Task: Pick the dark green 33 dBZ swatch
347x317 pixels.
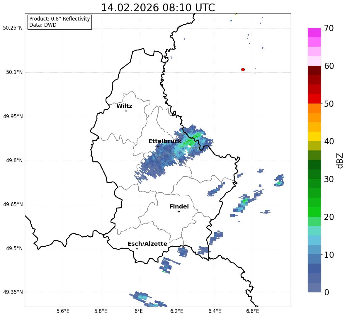Action: pyautogui.click(x=314, y=165)
